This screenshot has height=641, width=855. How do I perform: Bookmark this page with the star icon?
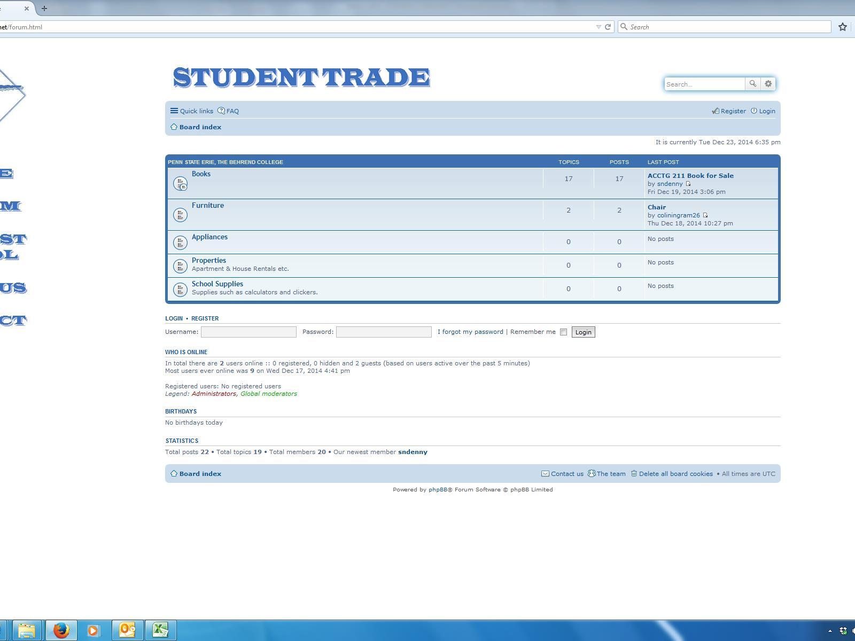[843, 27]
